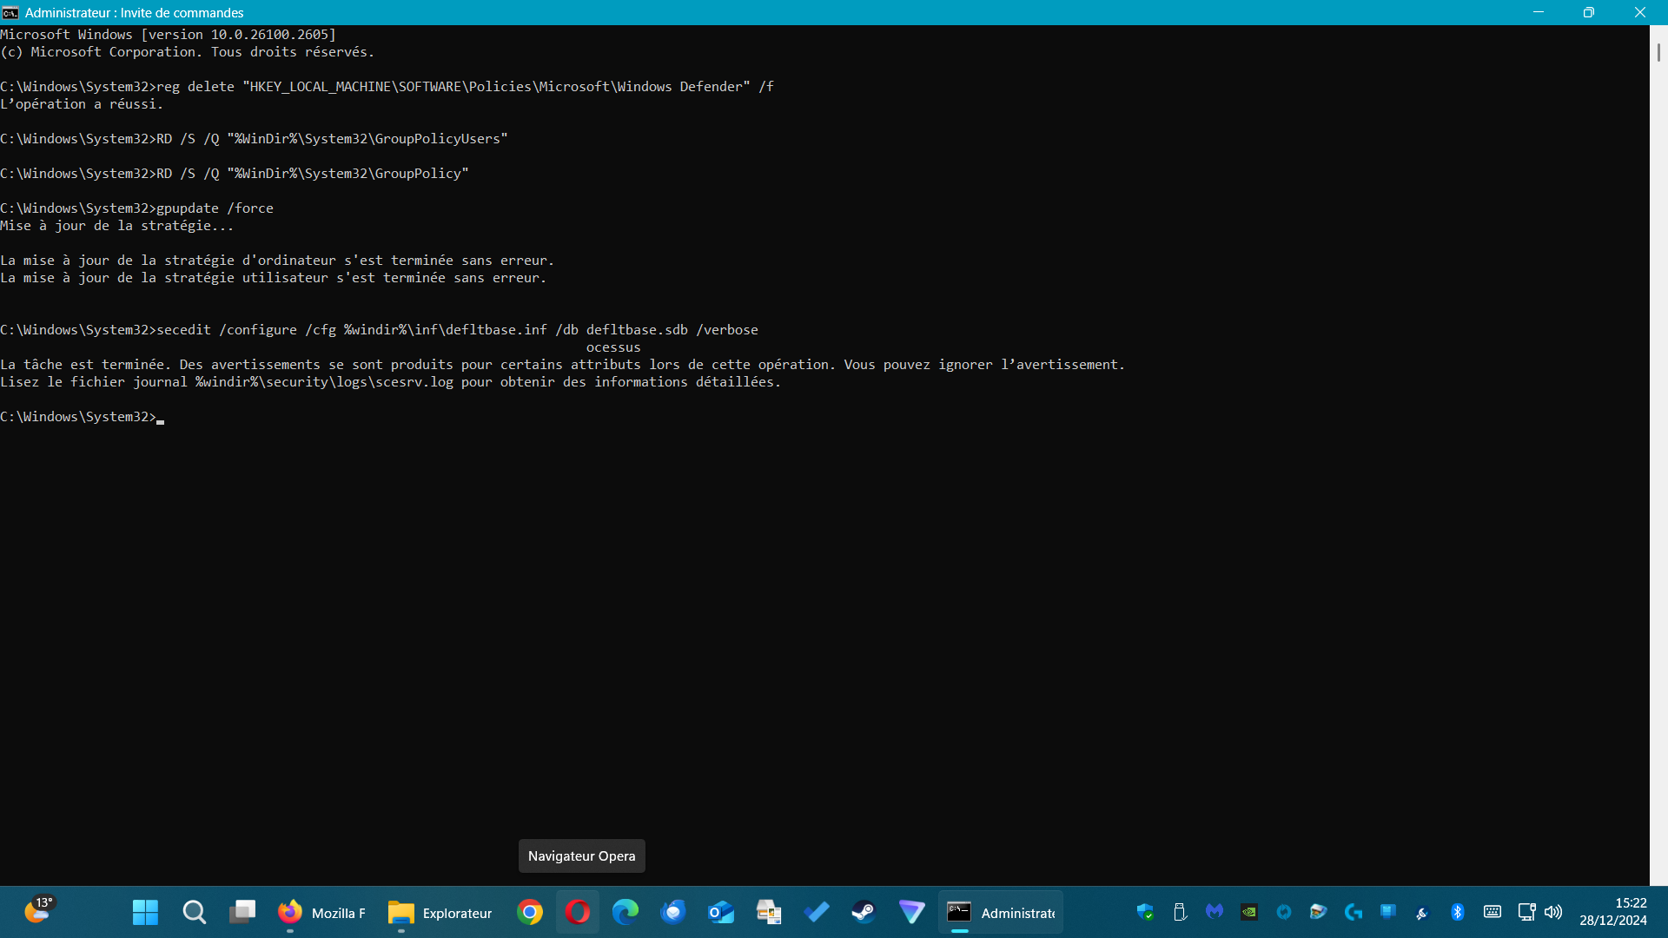Click the command prompt vertical scrollbar
The height and width of the screenshot is (938, 1668).
1658,52
